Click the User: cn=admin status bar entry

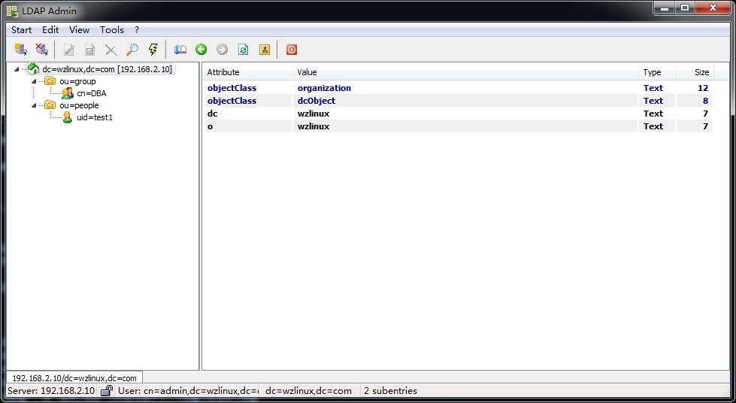188,390
